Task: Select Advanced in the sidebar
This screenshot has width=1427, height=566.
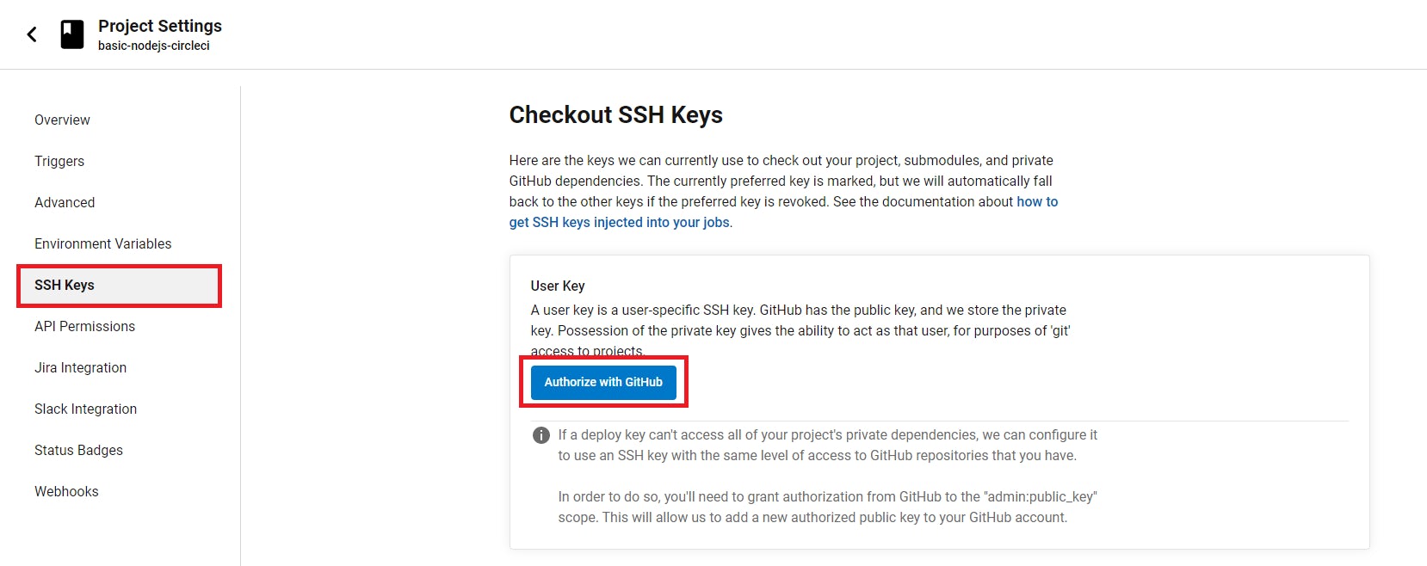Action: (x=64, y=202)
